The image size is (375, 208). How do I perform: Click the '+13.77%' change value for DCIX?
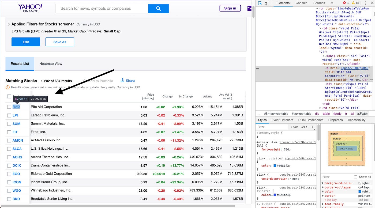[x=178, y=165]
